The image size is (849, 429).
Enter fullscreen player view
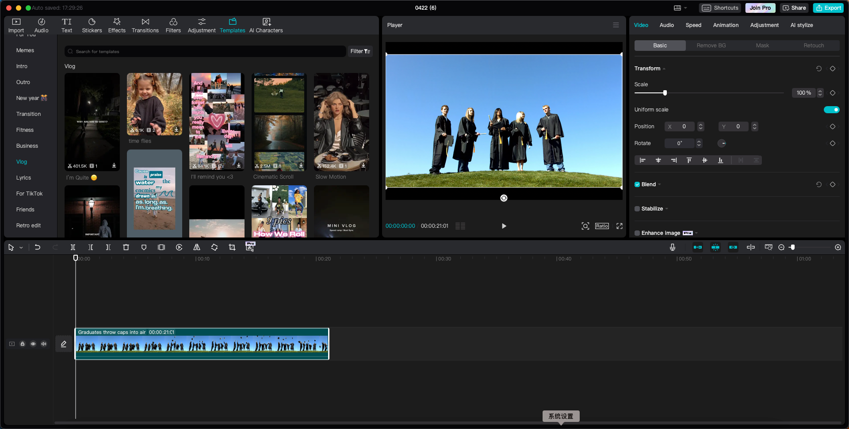[x=620, y=226]
